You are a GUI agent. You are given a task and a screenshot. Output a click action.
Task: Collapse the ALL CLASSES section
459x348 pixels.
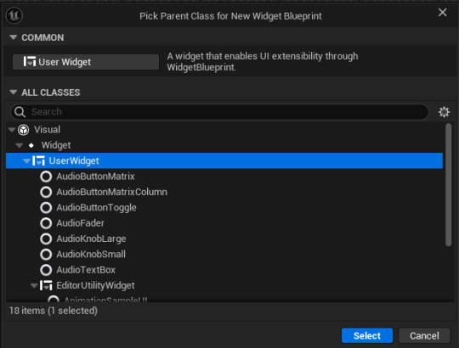coord(13,92)
